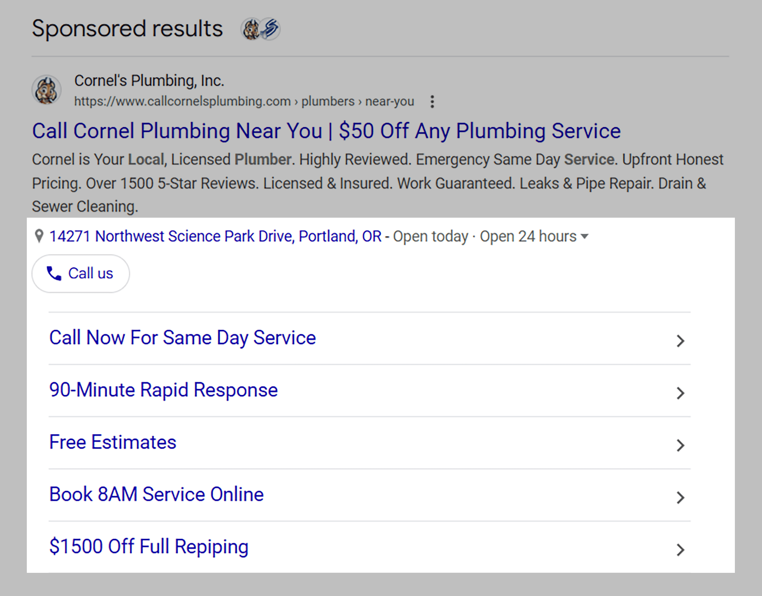Expand the Open 24 hours dropdown arrow
The width and height of the screenshot is (762, 596).
click(x=584, y=237)
